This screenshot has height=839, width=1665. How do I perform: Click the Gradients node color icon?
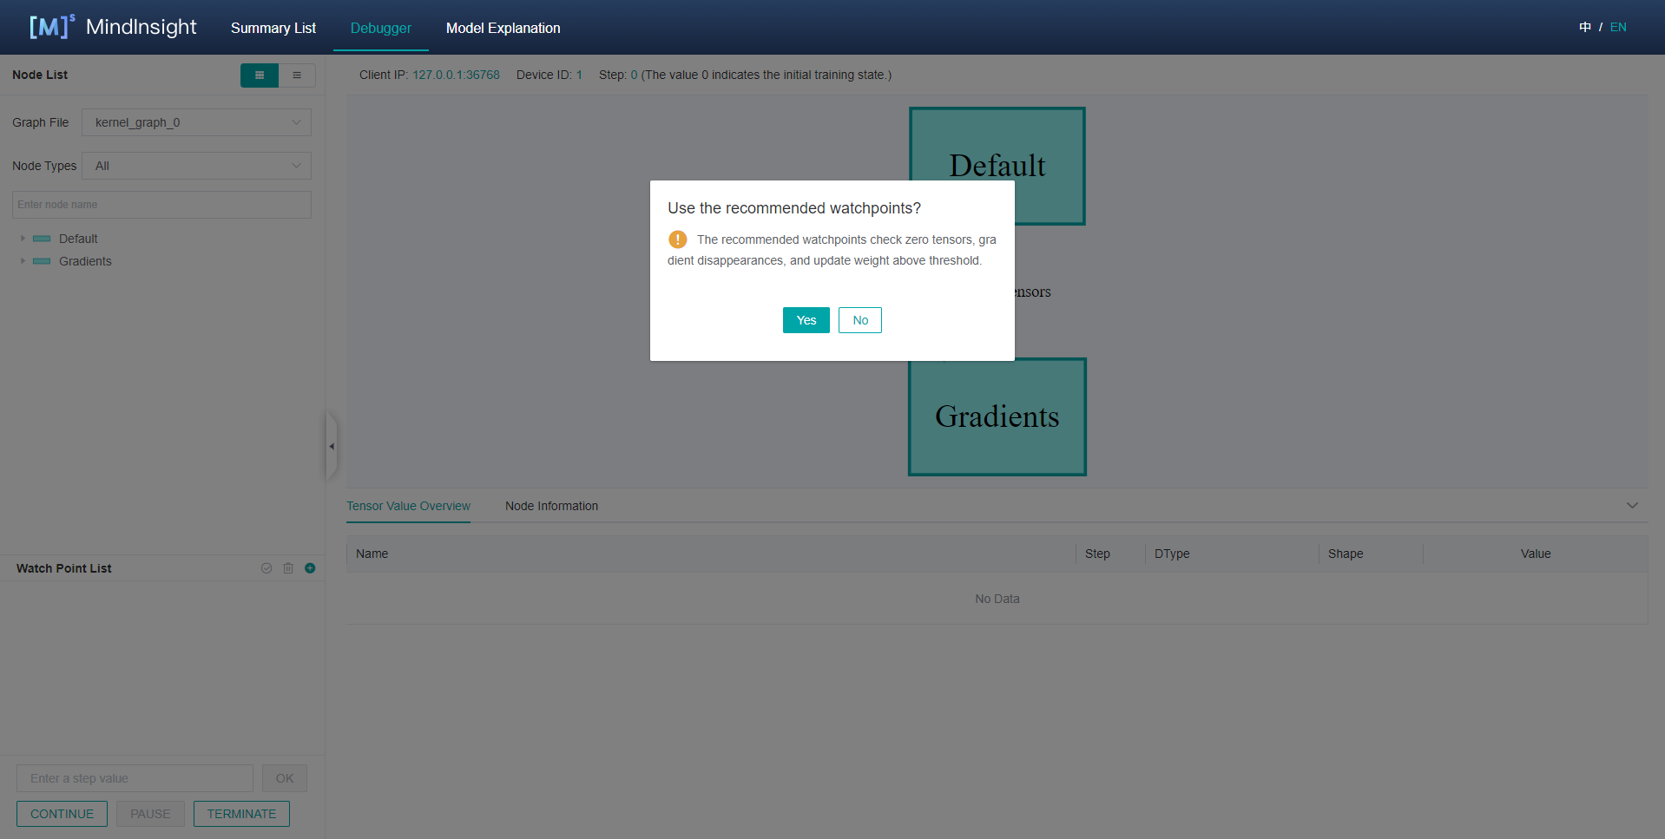(42, 261)
